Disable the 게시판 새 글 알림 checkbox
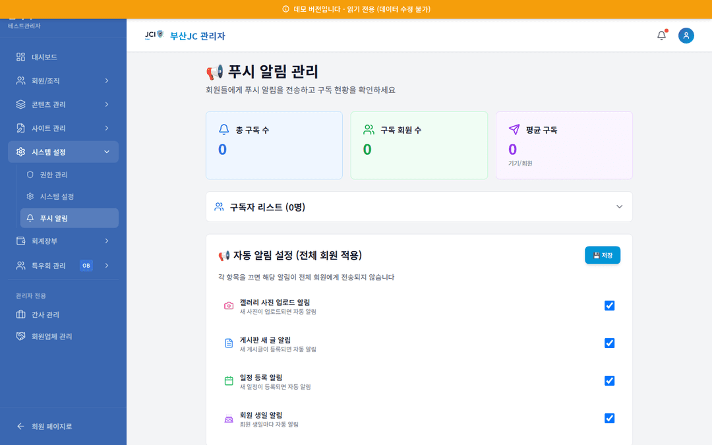This screenshot has width=712, height=445. click(608, 343)
